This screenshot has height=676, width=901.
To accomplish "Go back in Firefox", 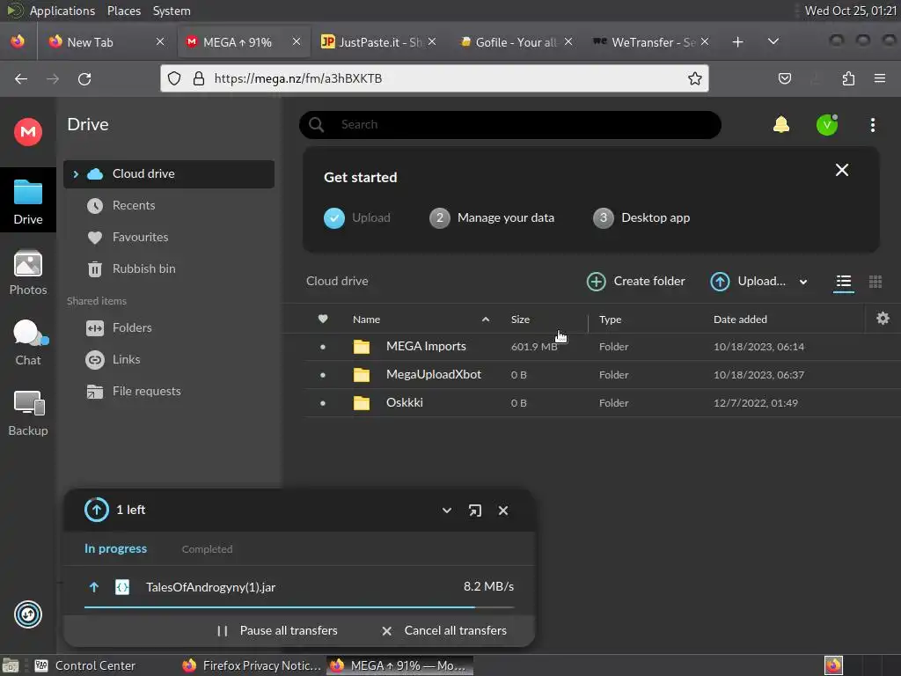I will point(21,78).
